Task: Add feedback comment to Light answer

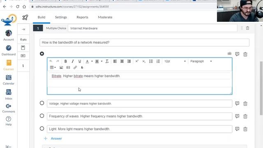Action: click(x=237, y=129)
